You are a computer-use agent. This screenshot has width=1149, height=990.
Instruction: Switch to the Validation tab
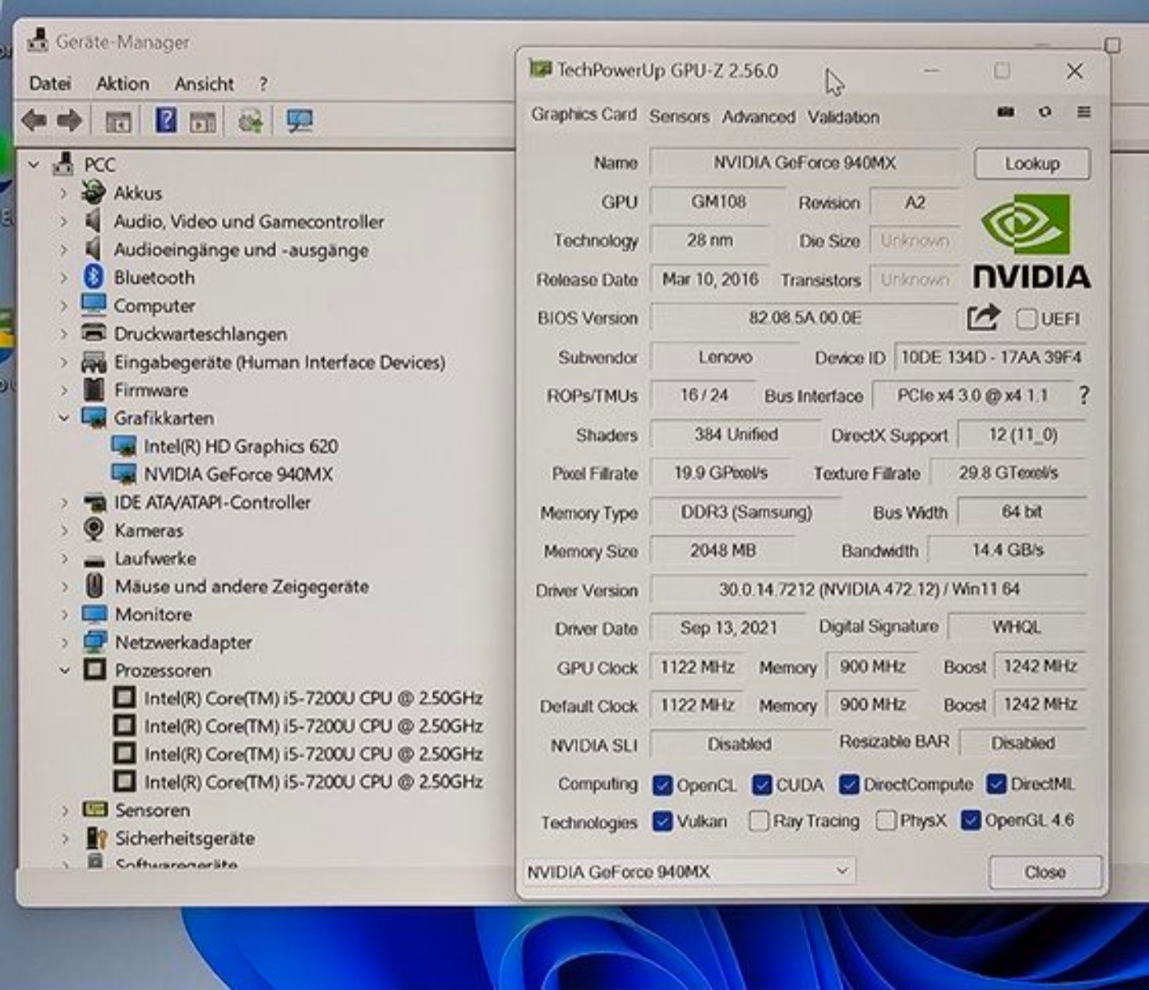843,116
